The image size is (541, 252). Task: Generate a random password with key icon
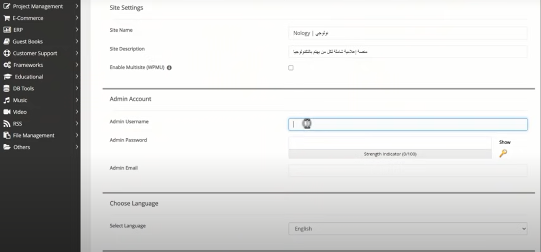503,153
